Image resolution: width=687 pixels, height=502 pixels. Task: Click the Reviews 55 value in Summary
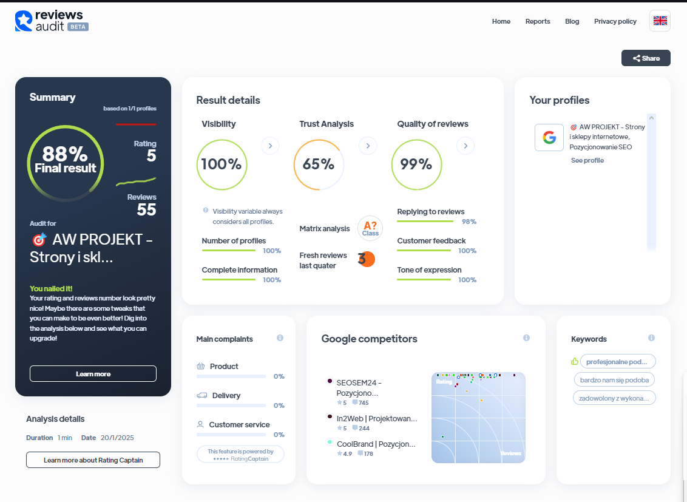146,209
